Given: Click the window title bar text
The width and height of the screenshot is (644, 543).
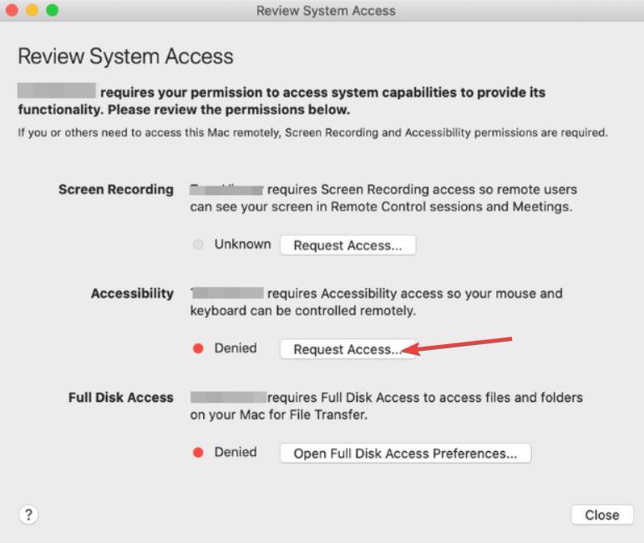Looking at the screenshot, I should pos(326,11).
